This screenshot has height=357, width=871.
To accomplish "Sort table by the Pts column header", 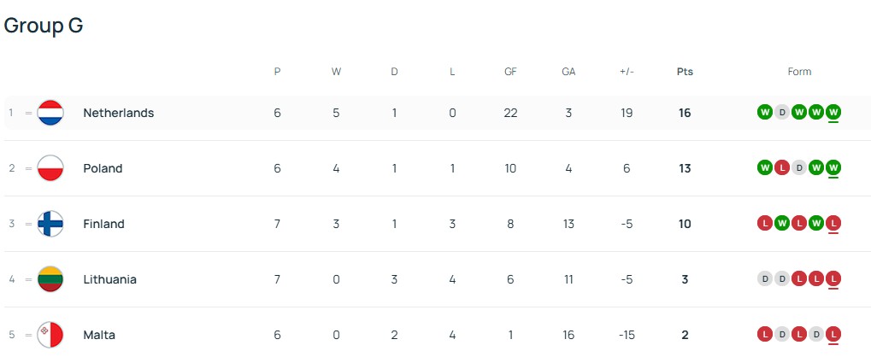I will tap(685, 72).
